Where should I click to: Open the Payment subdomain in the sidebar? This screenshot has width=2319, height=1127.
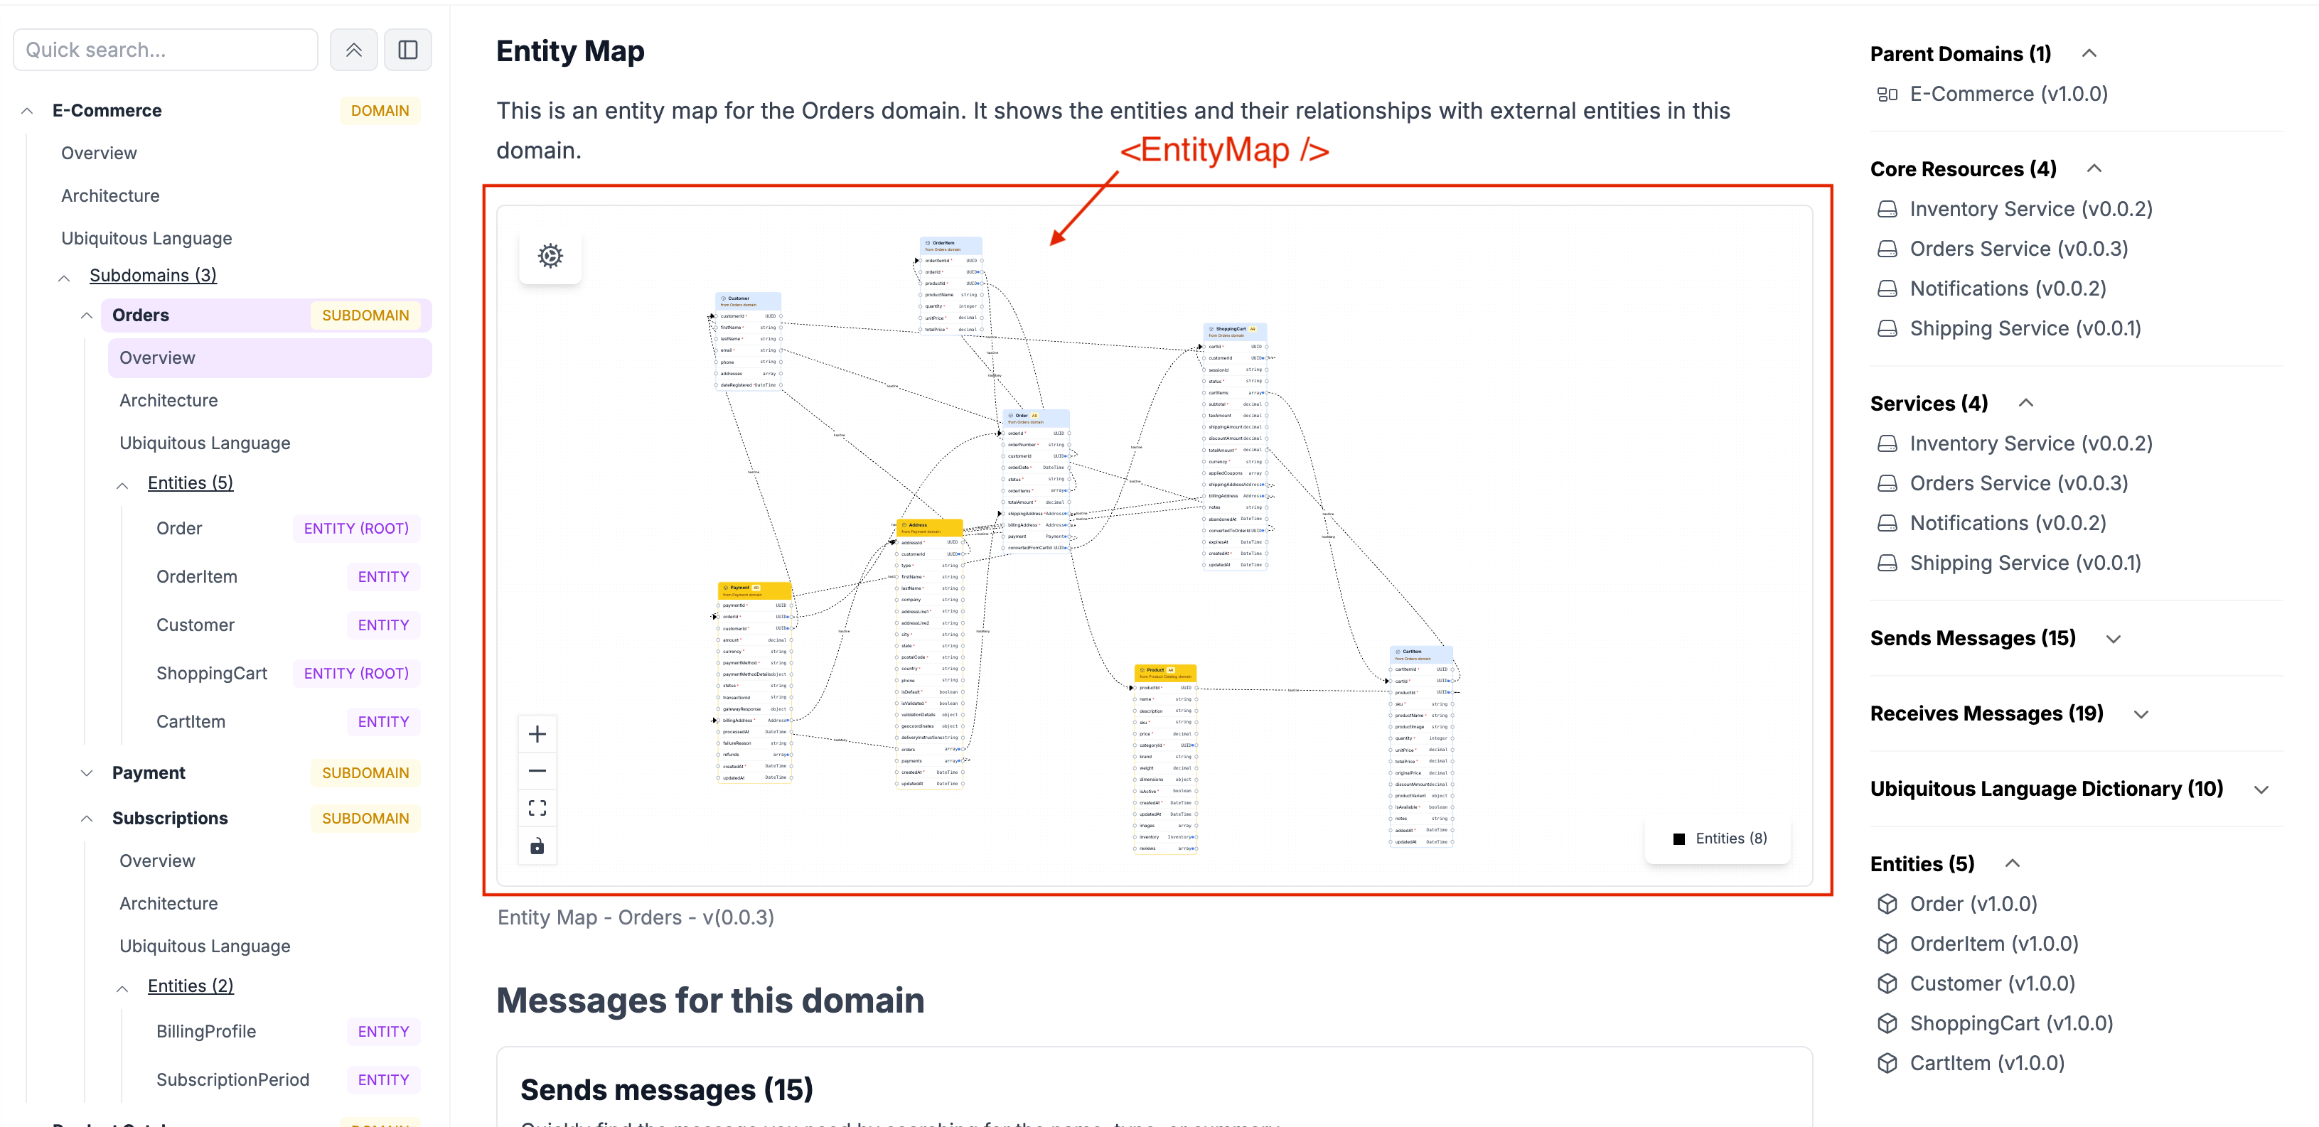coord(149,772)
